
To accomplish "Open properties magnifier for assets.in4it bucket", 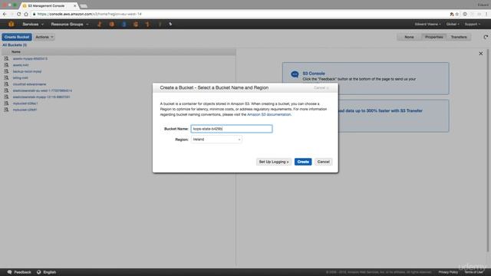I will tap(6, 65).
